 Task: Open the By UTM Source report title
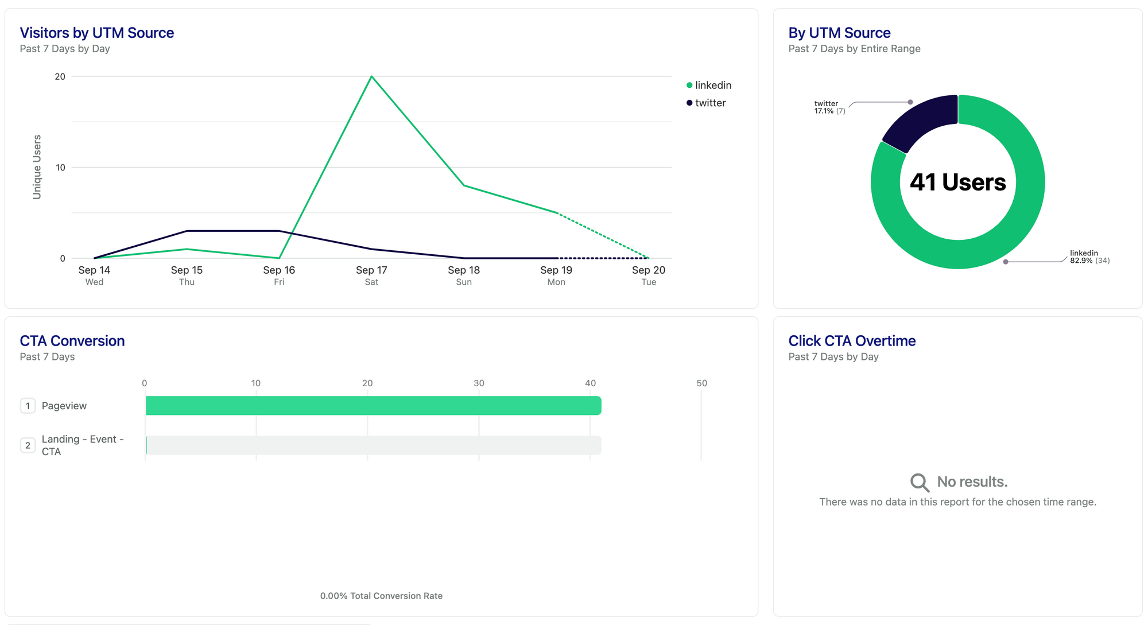coord(839,33)
